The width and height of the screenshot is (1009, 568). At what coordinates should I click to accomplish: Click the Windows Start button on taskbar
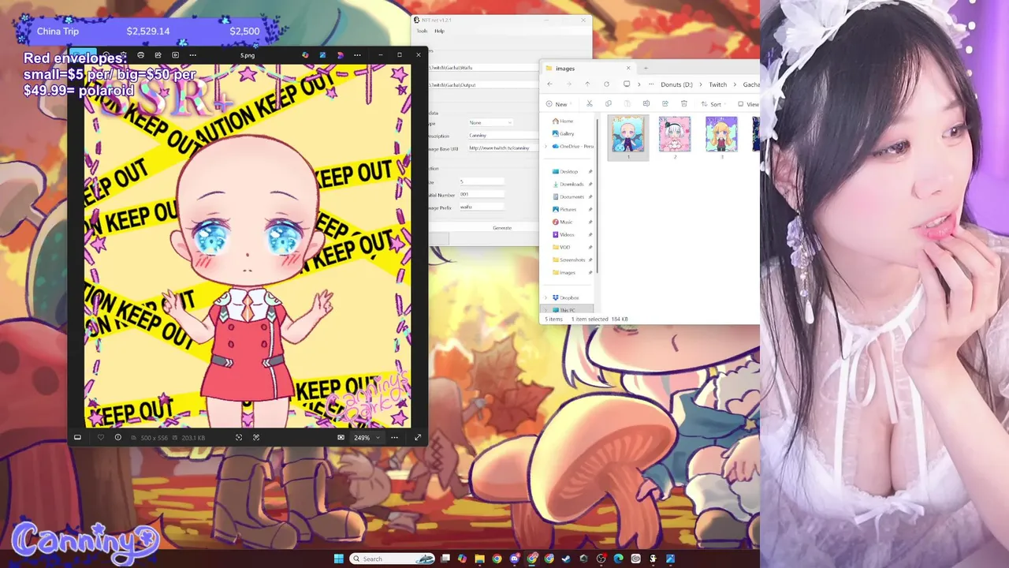click(x=339, y=559)
